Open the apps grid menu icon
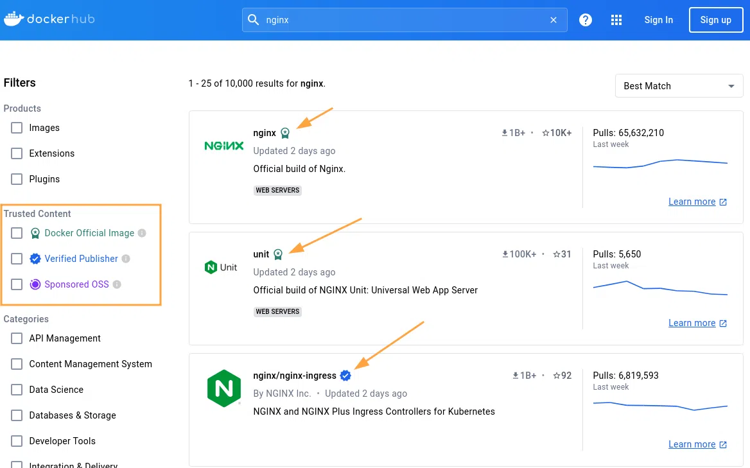 pyautogui.click(x=616, y=20)
